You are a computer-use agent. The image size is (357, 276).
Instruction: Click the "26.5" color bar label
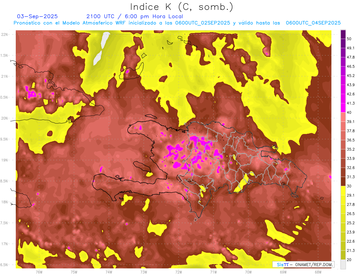pos(350,213)
